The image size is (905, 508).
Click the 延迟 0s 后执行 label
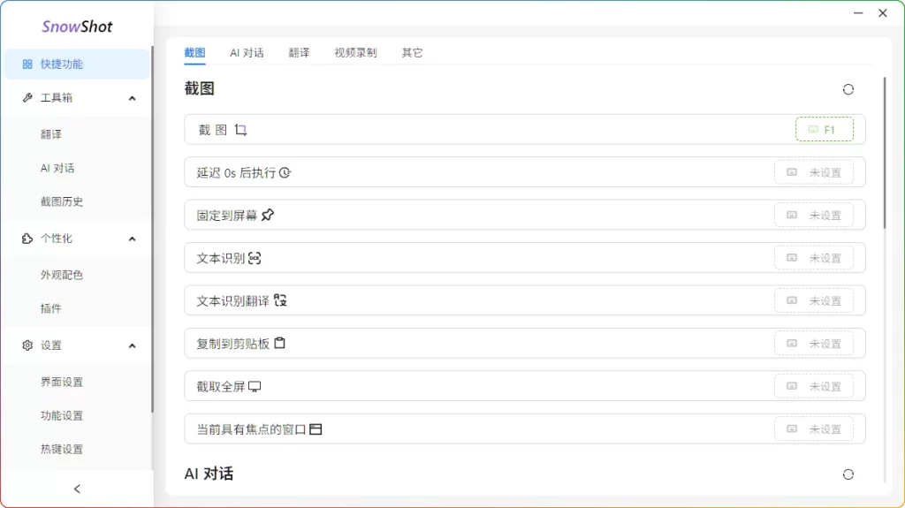[x=236, y=172]
